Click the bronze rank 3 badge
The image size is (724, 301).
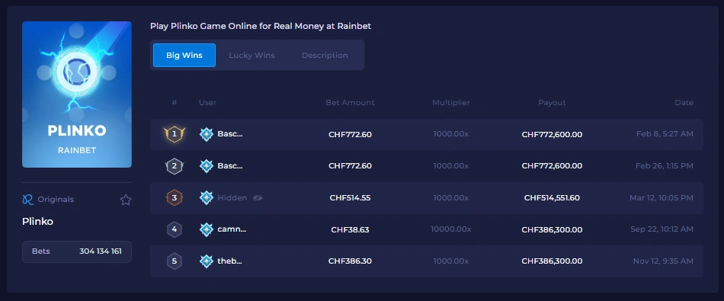point(174,198)
